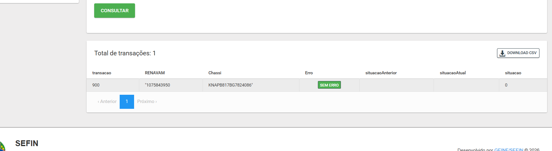Select the chassi value KNAPB817BG7824086
The image size is (552, 151).
click(x=230, y=85)
